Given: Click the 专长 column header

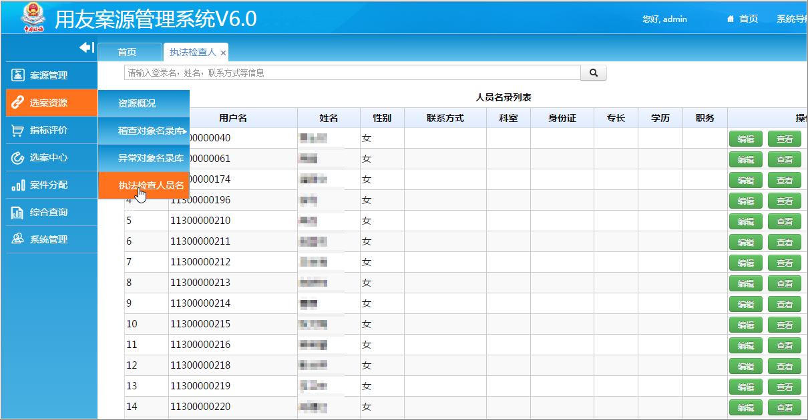Looking at the screenshot, I should pos(616,118).
